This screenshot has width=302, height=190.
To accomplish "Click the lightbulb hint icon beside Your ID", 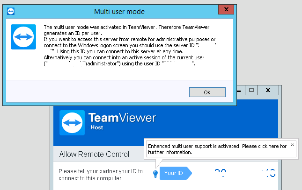I will pyautogui.click(x=155, y=174).
